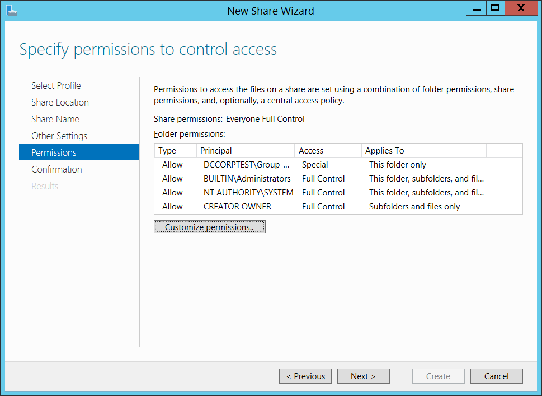Select the DCCORPTEST\Group permission row
Screen dimensions: 542x396
338,165
